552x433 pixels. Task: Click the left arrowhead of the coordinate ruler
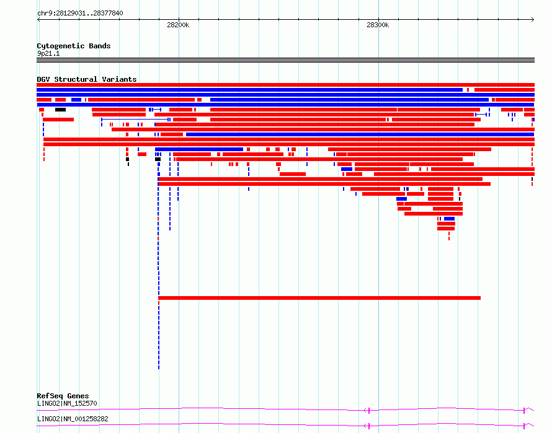click(x=38, y=20)
